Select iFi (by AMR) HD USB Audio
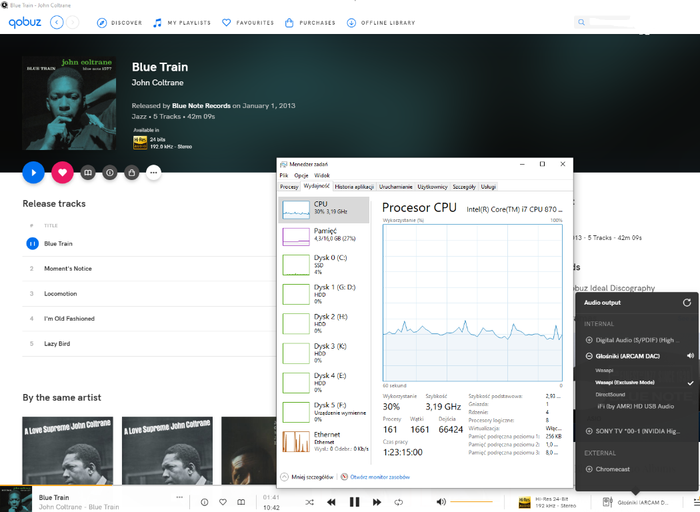 pos(636,407)
